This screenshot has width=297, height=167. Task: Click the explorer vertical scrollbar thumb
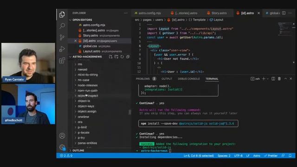(130, 112)
